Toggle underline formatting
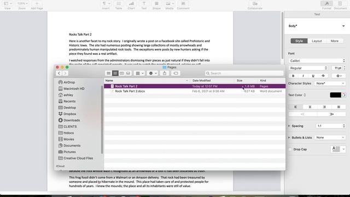The image size is (350, 197). [313, 76]
